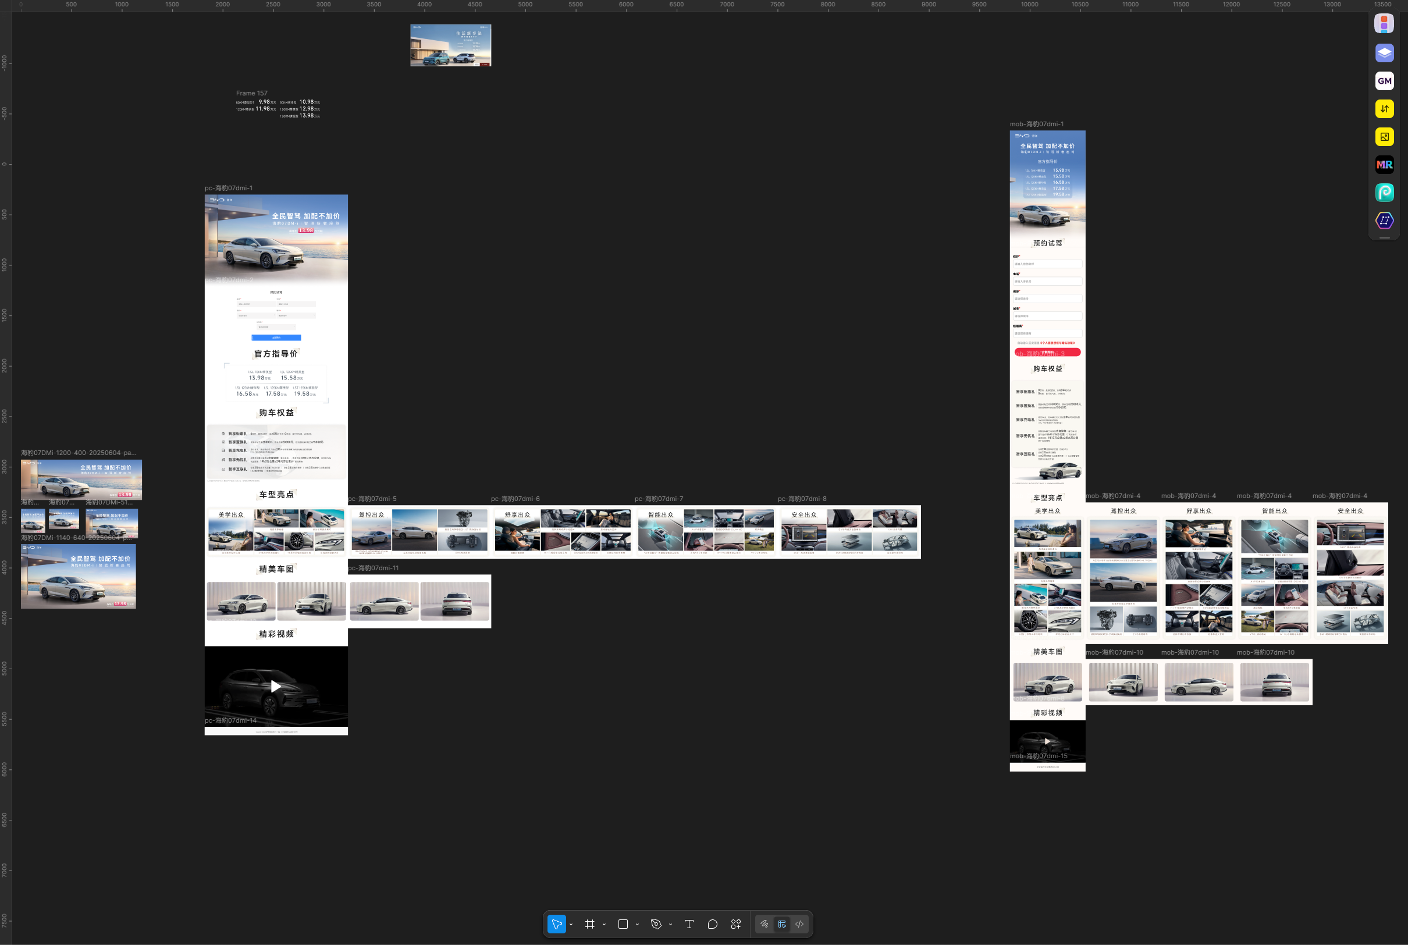This screenshot has width=1408, height=945.
Task: Switch to Draw mode
Action: [765, 924]
